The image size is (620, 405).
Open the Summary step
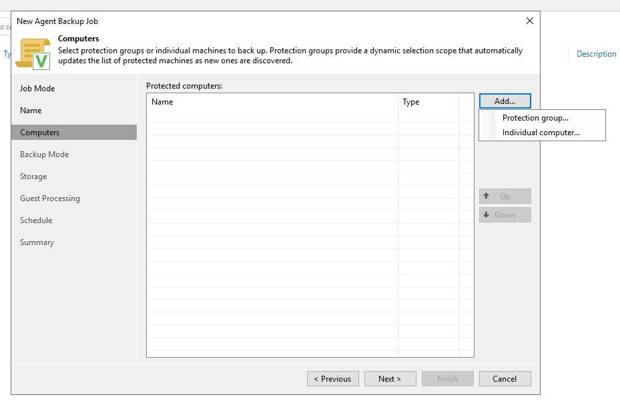click(37, 242)
